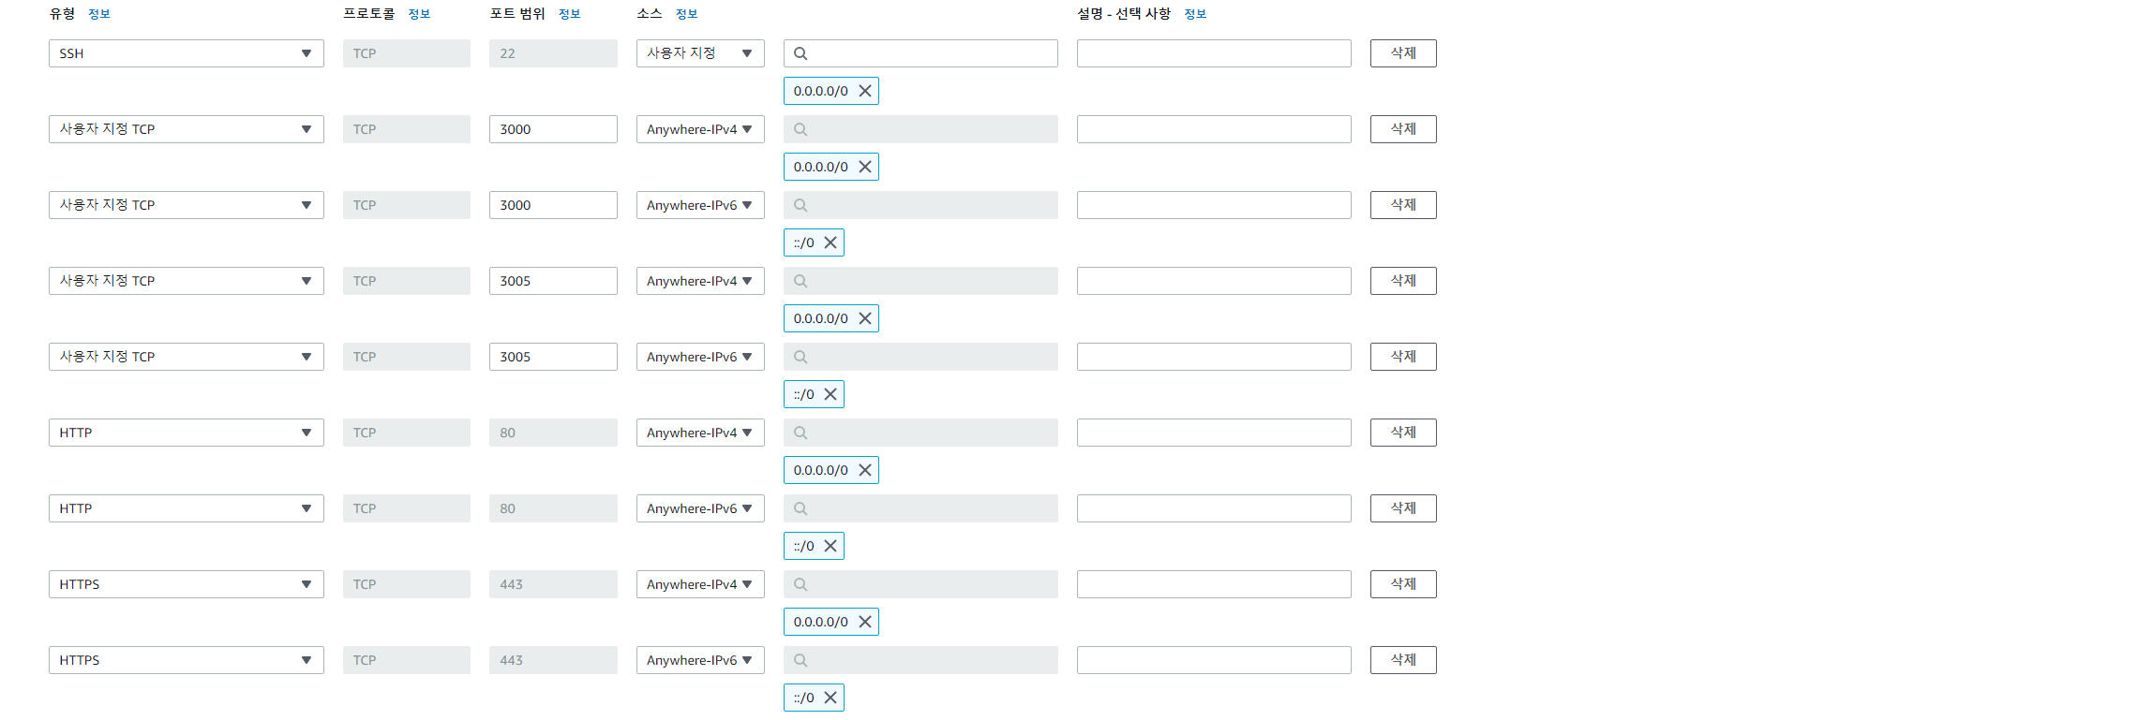The height and width of the screenshot is (720, 2154).
Task: Open type dropdown for port 3005 IPv6 rule
Action: 186,357
